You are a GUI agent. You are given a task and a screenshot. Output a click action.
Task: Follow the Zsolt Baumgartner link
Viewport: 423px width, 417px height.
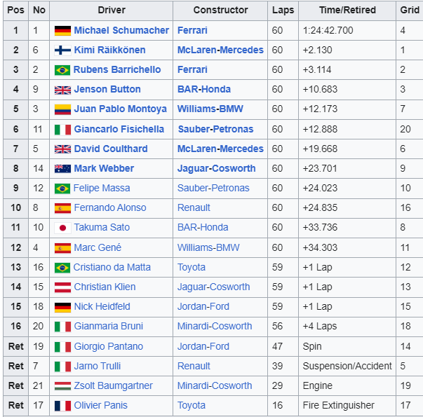[114, 386]
